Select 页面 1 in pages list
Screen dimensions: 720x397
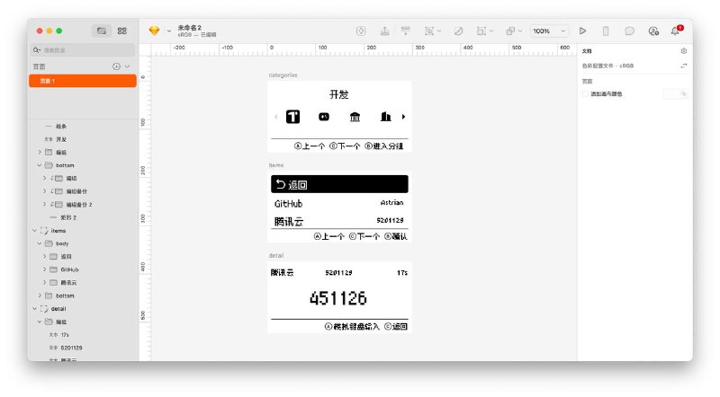[83, 81]
